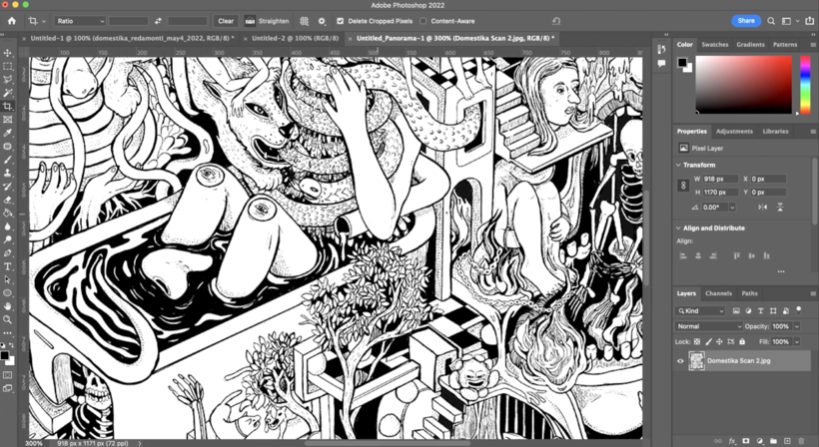819x447 pixels.
Task: Open the Opacity slider dropdown
Action: point(797,326)
